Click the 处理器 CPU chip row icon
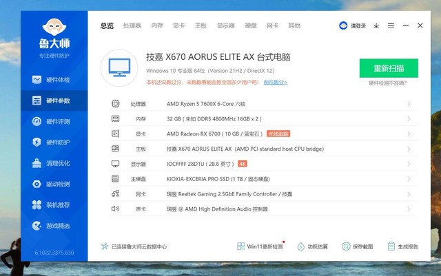This screenshot has height=276, width=441. click(x=115, y=104)
